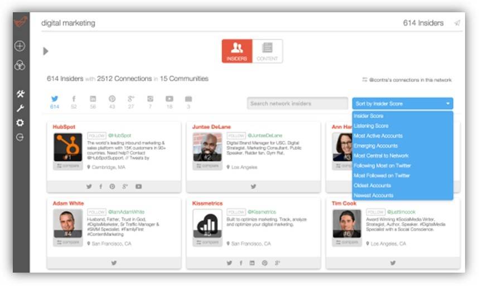The height and width of the screenshot is (286, 479).
Task: Open the wrench sidebar icon
Action: (x=20, y=108)
